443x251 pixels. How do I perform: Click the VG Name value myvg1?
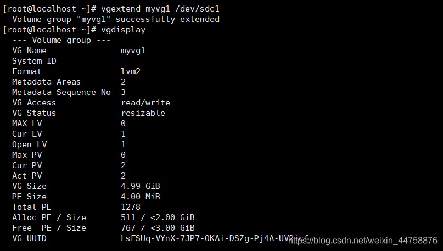tap(133, 51)
